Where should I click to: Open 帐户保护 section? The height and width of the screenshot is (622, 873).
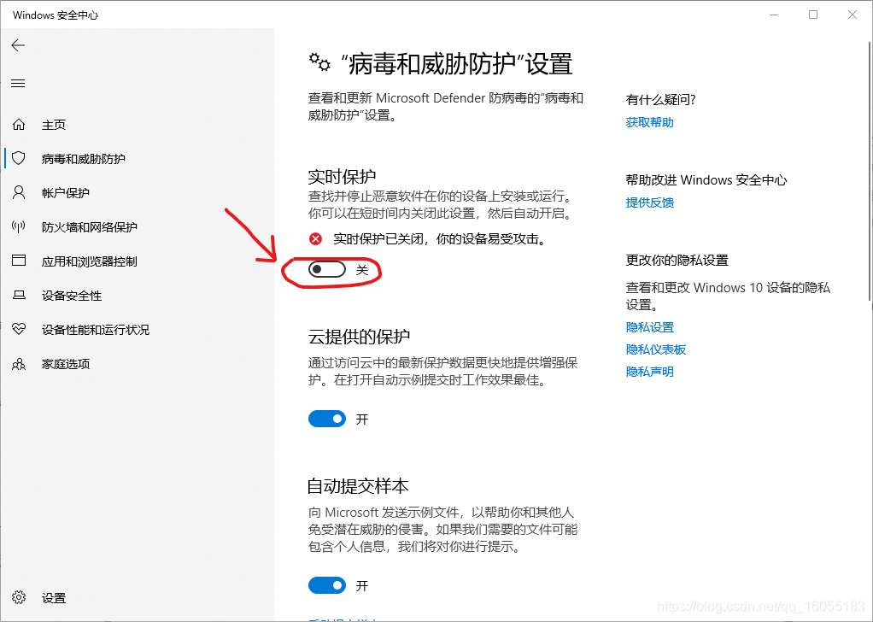point(66,193)
